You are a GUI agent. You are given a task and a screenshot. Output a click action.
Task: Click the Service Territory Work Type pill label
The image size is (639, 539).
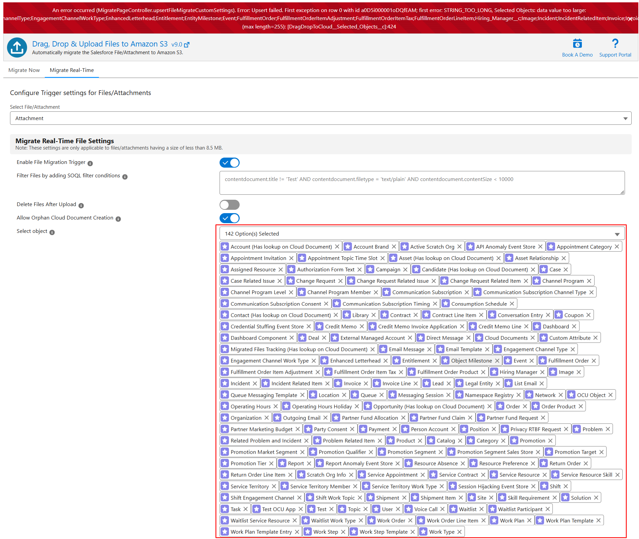coord(404,486)
